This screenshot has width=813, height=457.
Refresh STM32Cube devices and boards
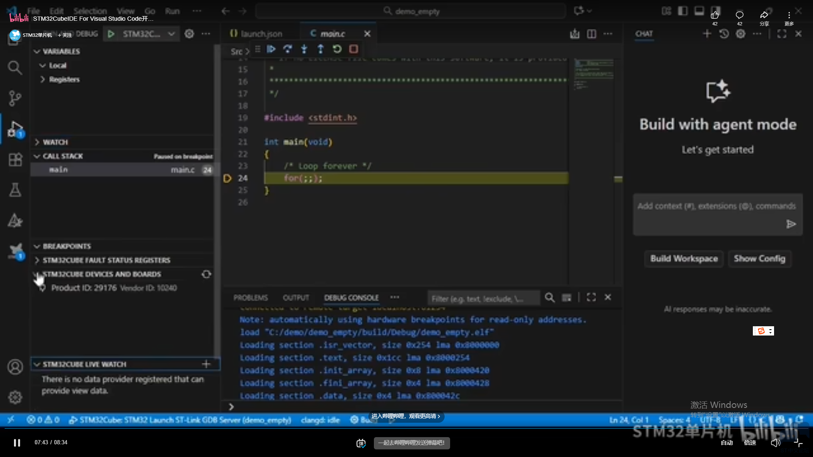click(206, 274)
